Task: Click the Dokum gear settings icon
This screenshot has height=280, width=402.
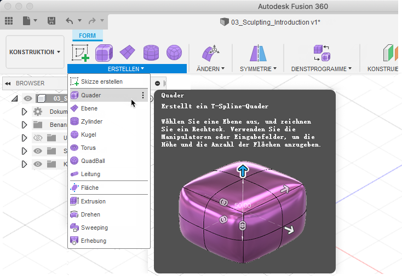Action: click(x=38, y=112)
